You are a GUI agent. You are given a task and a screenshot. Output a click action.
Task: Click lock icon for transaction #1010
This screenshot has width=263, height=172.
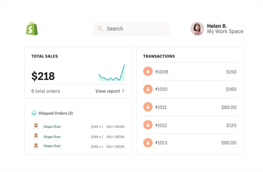click(x=148, y=89)
